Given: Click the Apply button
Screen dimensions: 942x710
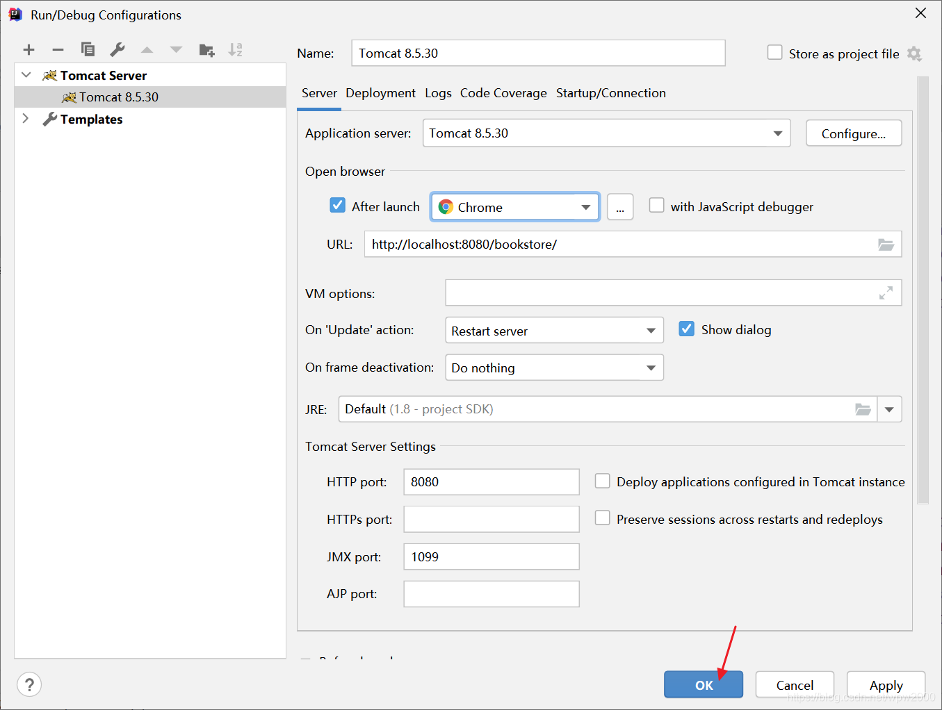Looking at the screenshot, I should click(x=886, y=685).
